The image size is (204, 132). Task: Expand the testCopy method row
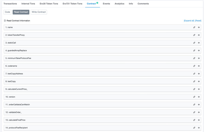pos(199,82)
